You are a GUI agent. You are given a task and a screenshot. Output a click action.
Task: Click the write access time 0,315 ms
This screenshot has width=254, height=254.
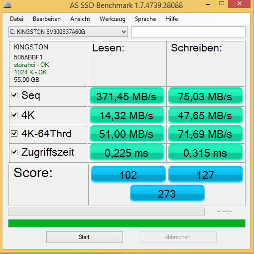(206, 153)
